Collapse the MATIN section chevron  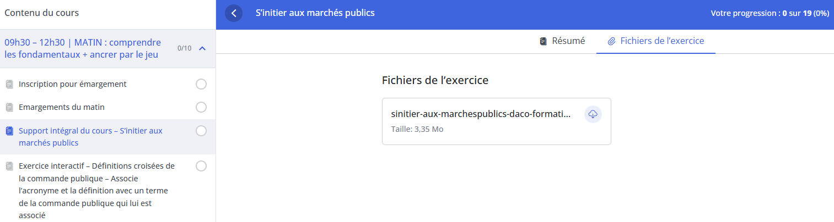[x=202, y=48]
